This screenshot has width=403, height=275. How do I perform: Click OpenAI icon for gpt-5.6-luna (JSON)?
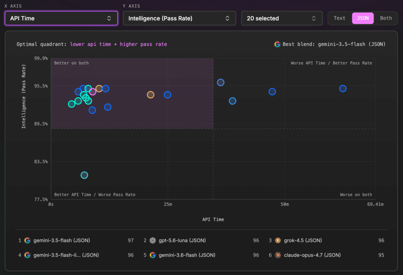[x=153, y=240]
